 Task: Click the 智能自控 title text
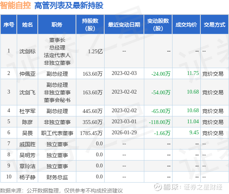(15, 5)
